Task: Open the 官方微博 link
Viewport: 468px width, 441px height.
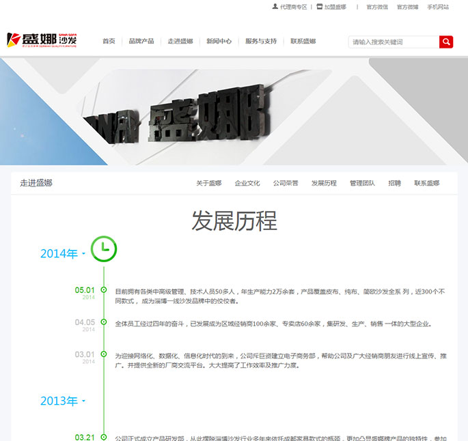Action: (x=407, y=7)
